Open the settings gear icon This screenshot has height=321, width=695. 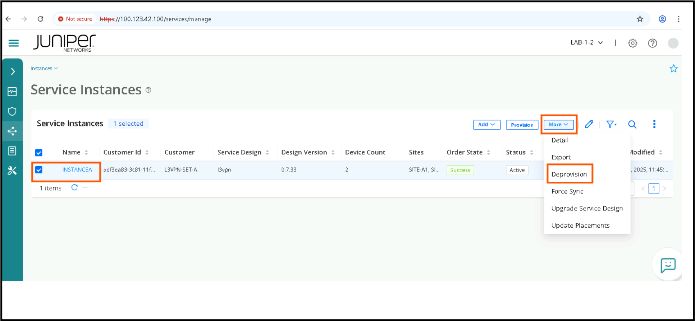tap(632, 43)
